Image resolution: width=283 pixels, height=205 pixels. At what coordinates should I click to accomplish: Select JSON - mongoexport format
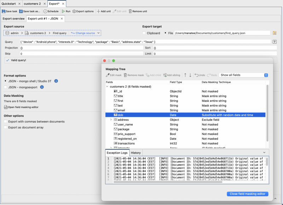click(5, 87)
